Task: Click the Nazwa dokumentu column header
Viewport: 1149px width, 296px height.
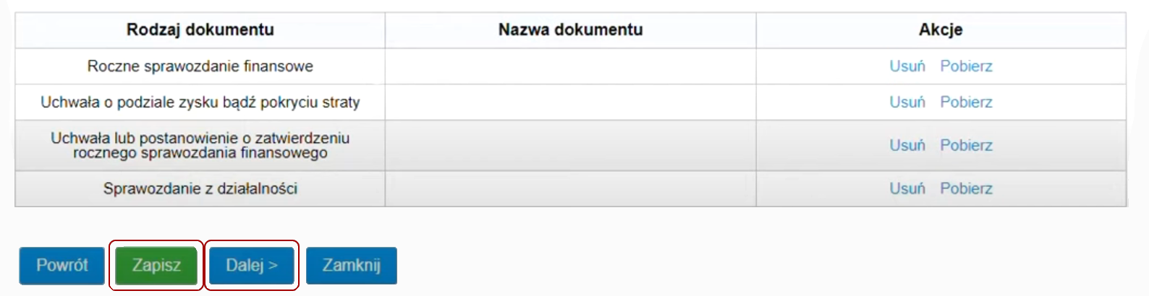Action: tap(571, 30)
